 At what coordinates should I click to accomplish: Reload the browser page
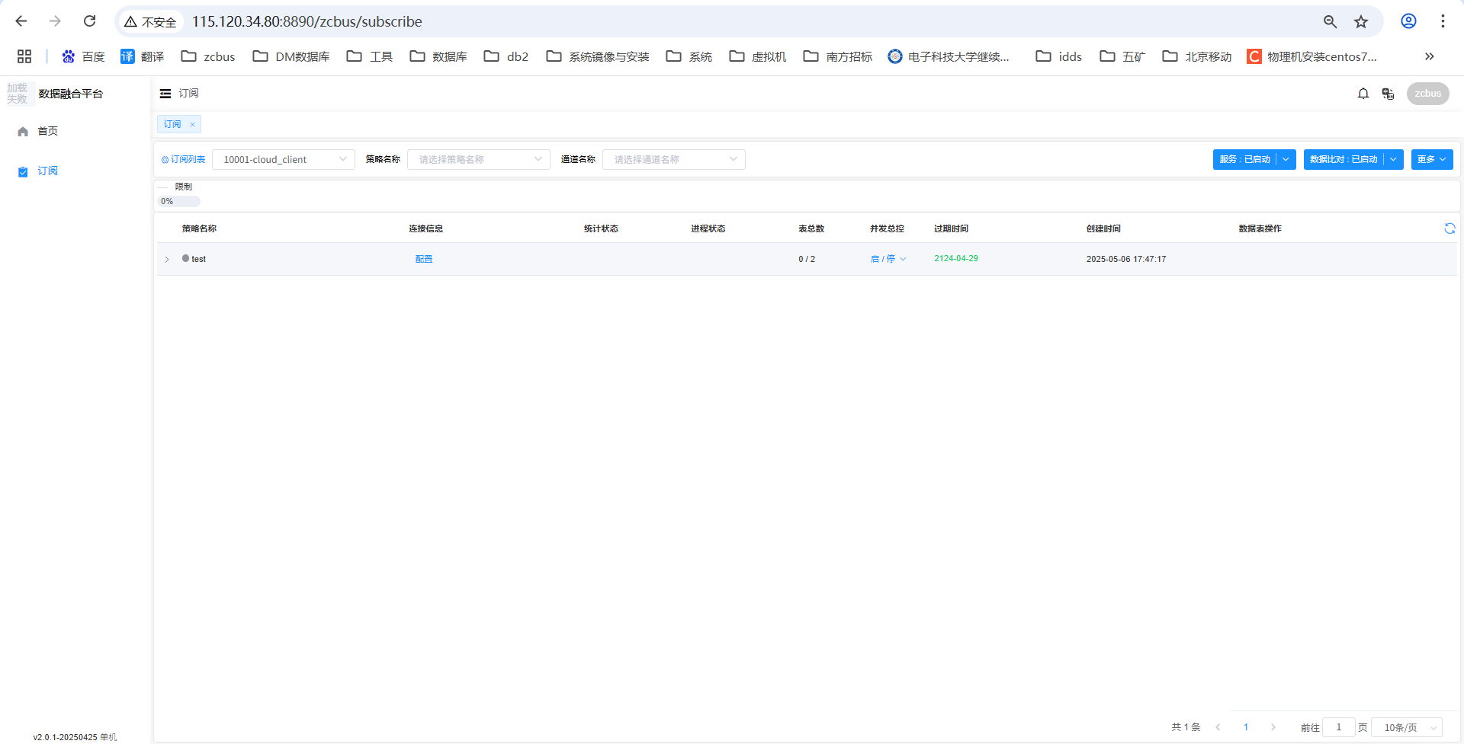[x=90, y=21]
